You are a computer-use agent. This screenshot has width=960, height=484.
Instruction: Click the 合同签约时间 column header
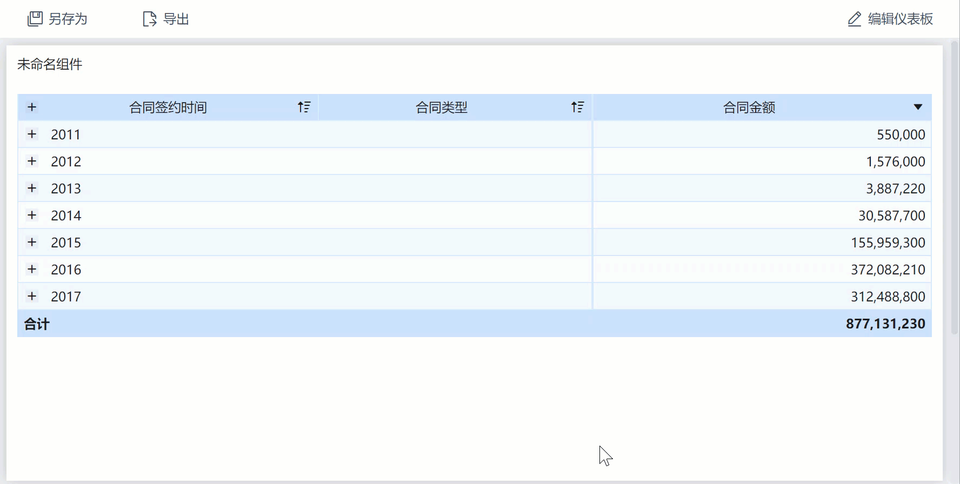click(168, 107)
